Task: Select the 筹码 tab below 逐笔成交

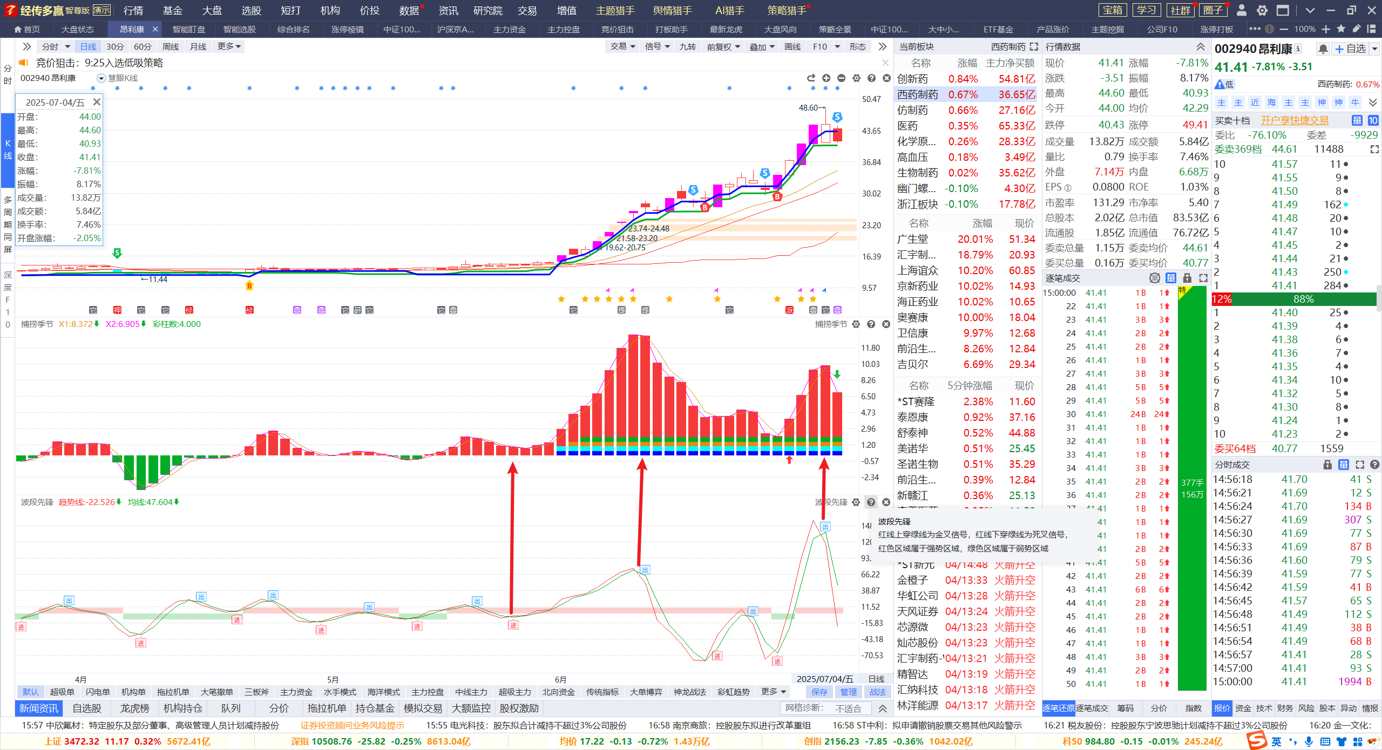Action: click(x=1126, y=708)
